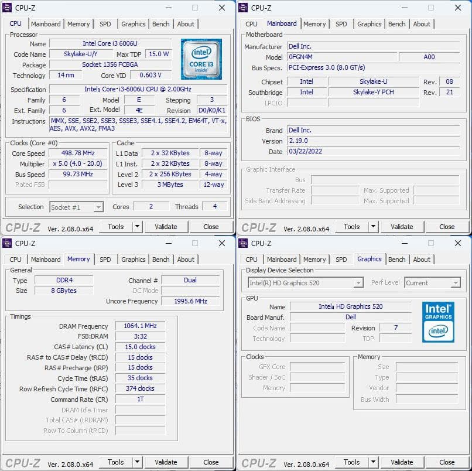Click the Intel Core i3 inside logo badge
The image size is (472, 471).
(201, 59)
